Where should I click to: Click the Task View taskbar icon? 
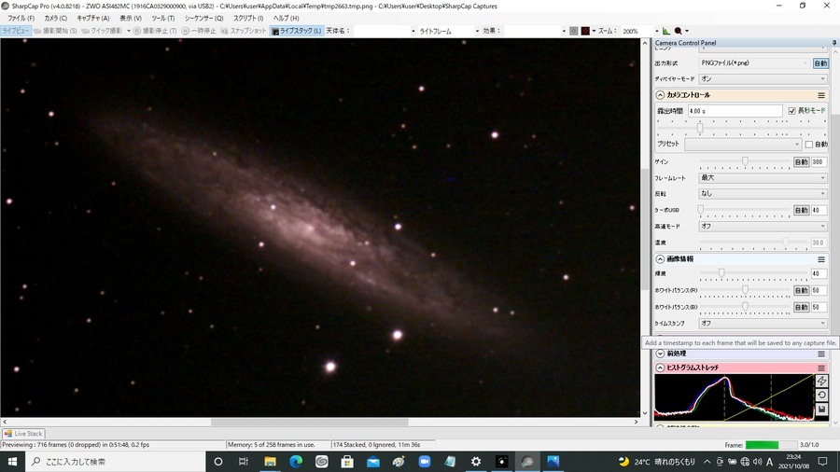click(x=244, y=462)
